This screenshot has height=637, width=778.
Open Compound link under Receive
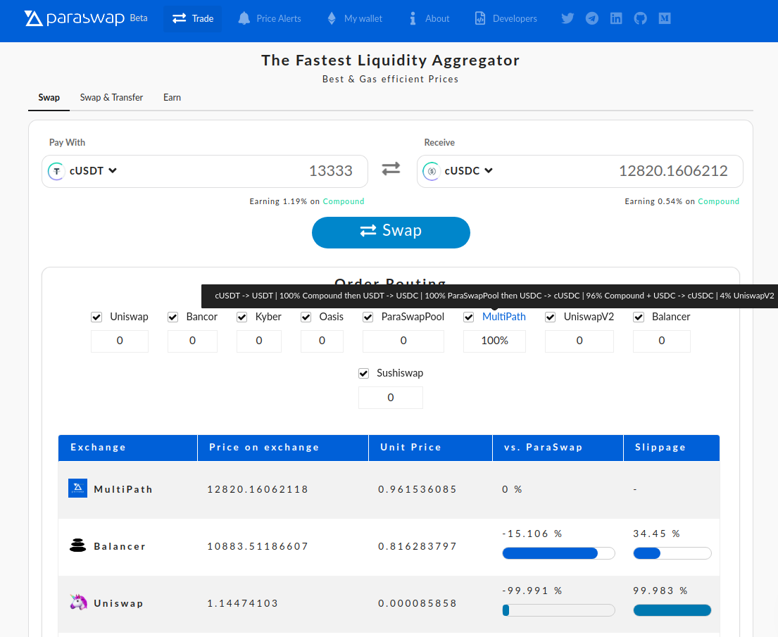point(718,201)
